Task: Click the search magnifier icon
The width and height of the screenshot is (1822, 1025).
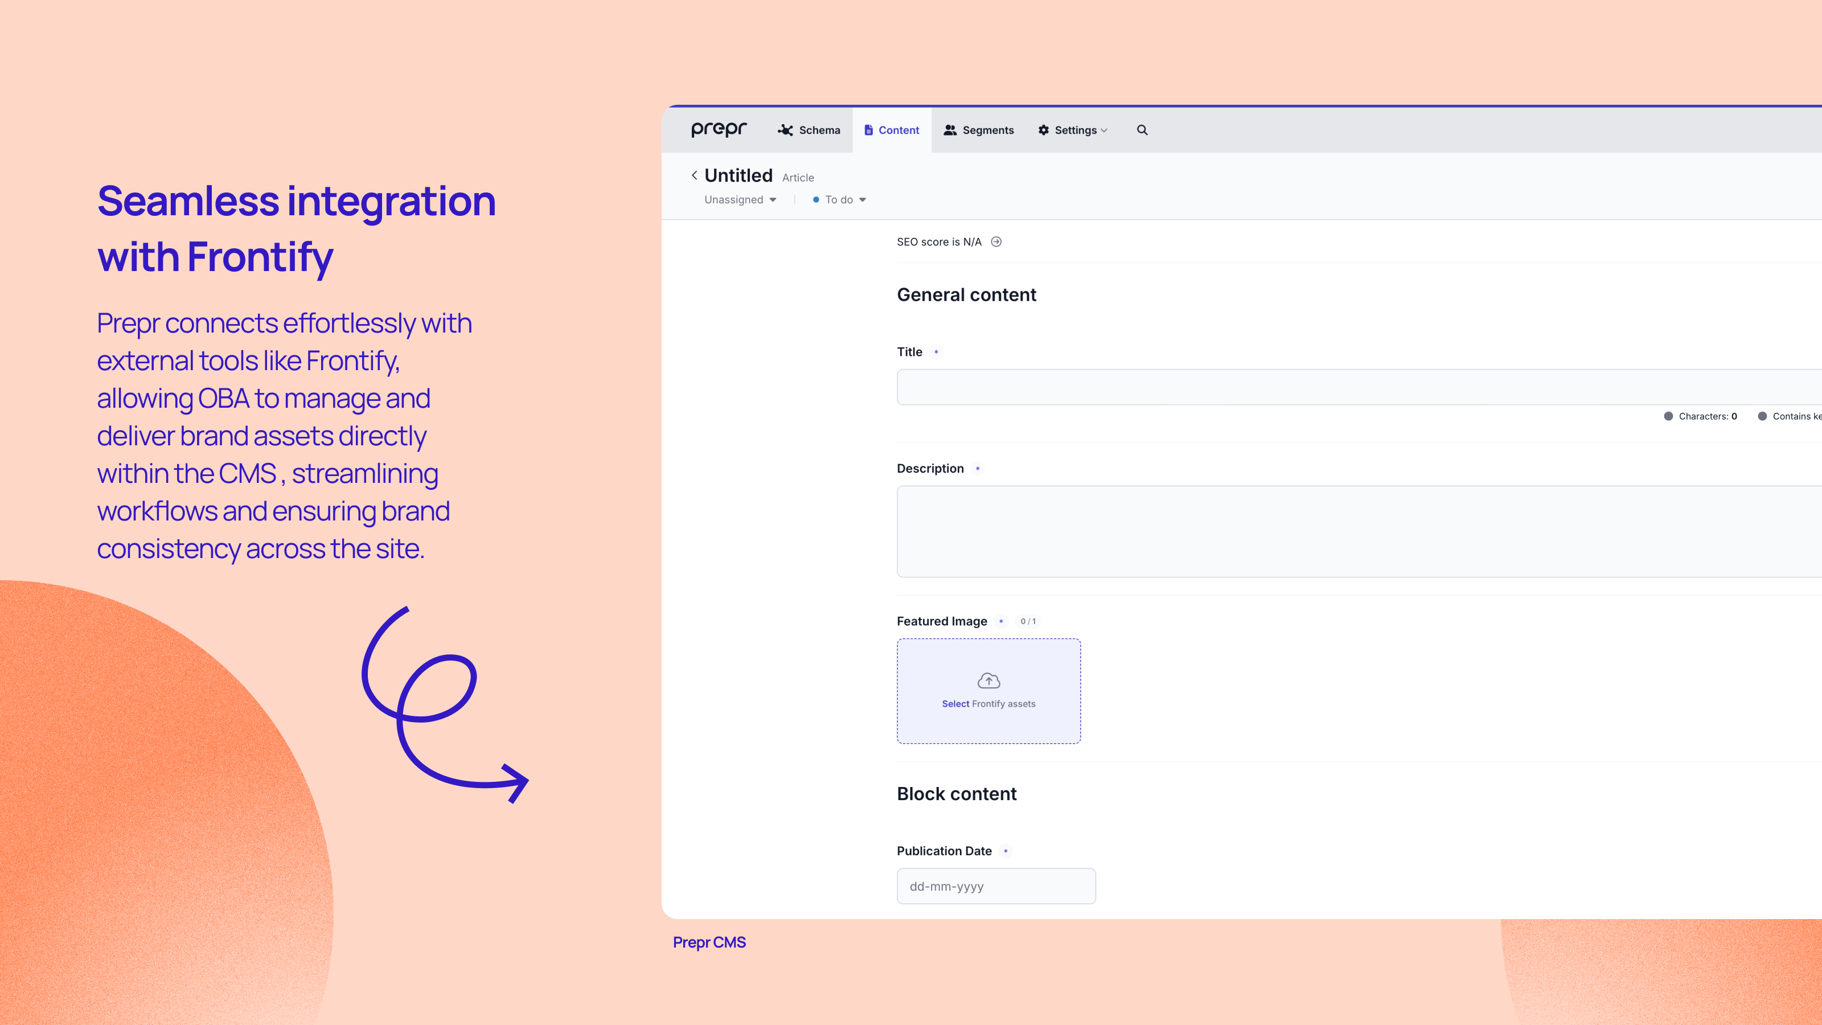Action: point(1142,130)
